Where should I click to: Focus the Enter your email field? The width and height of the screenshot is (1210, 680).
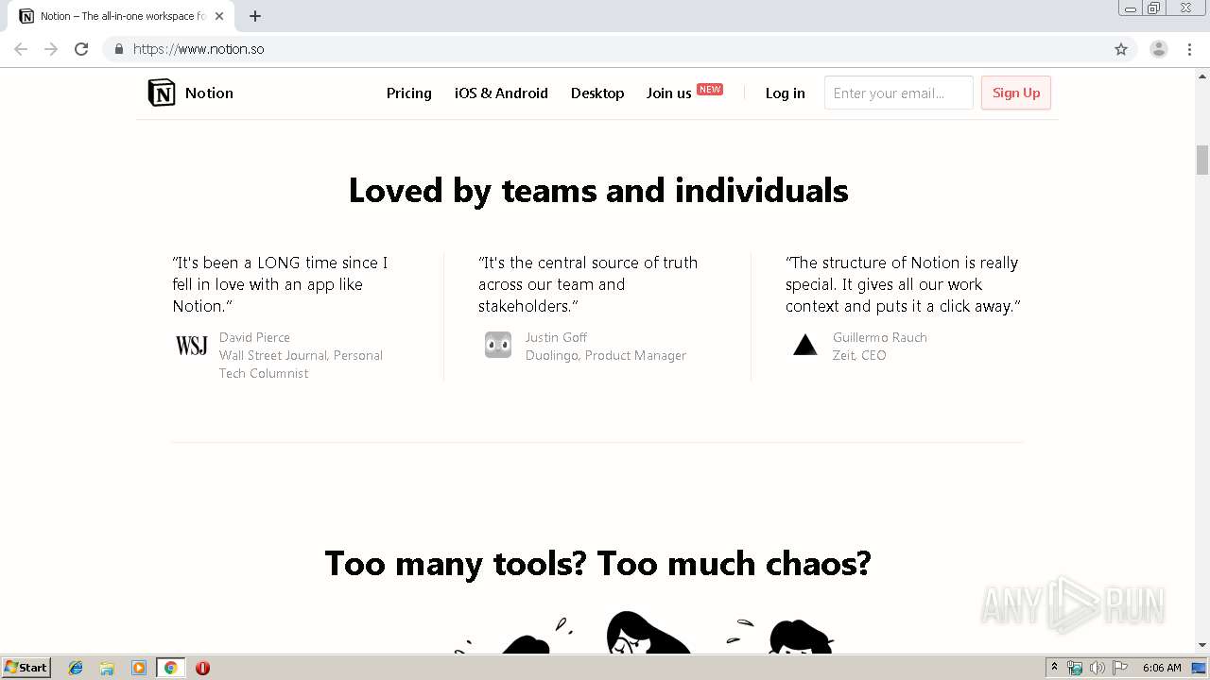pos(899,93)
